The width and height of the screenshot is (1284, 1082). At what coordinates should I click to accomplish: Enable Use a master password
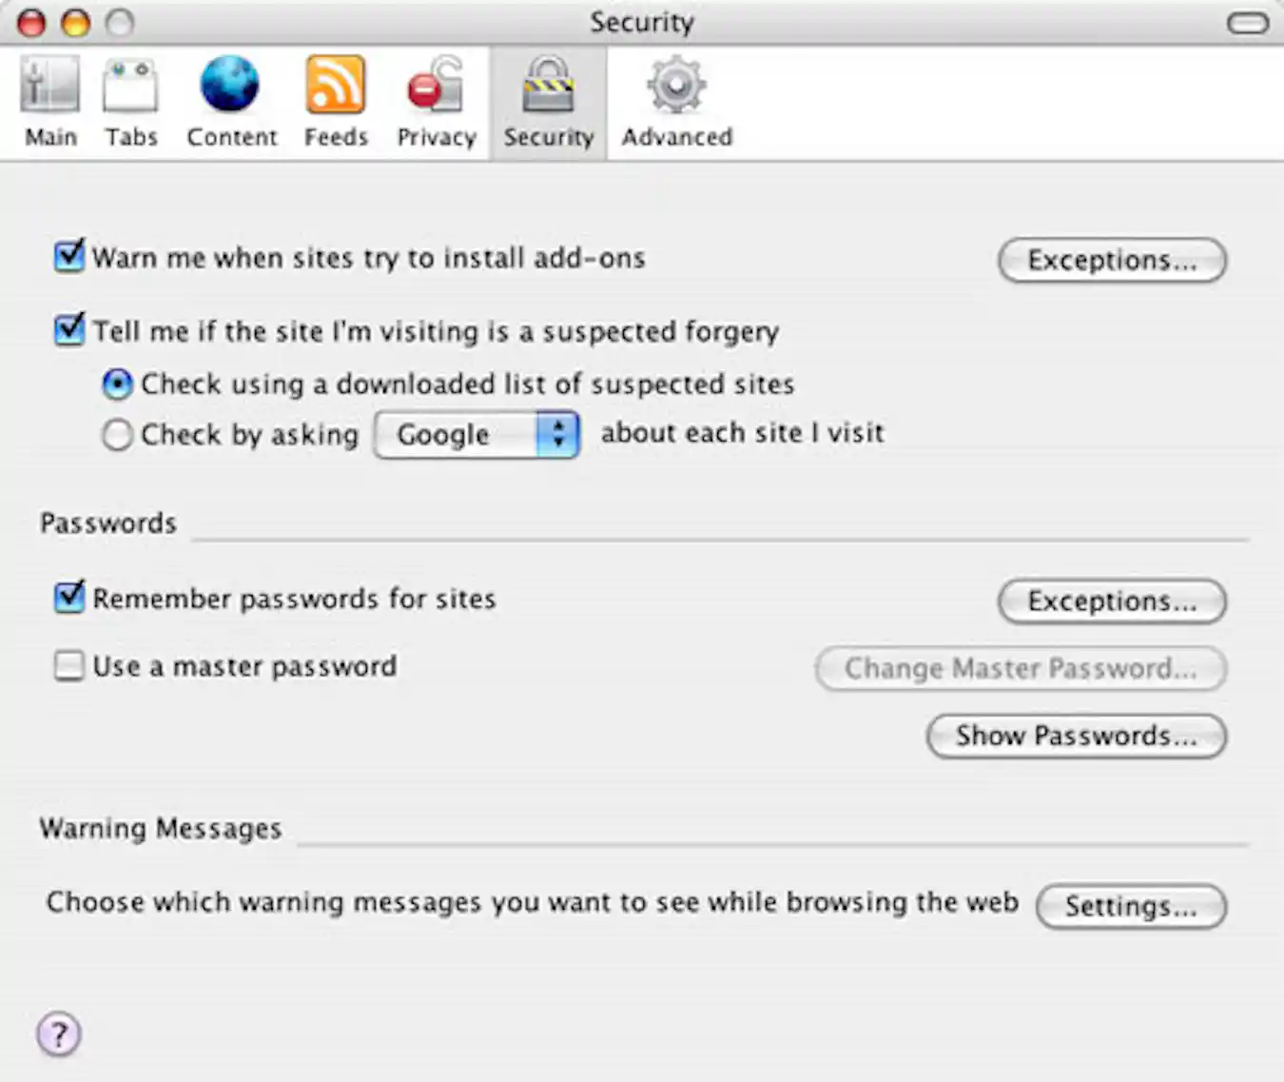tap(69, 665)
